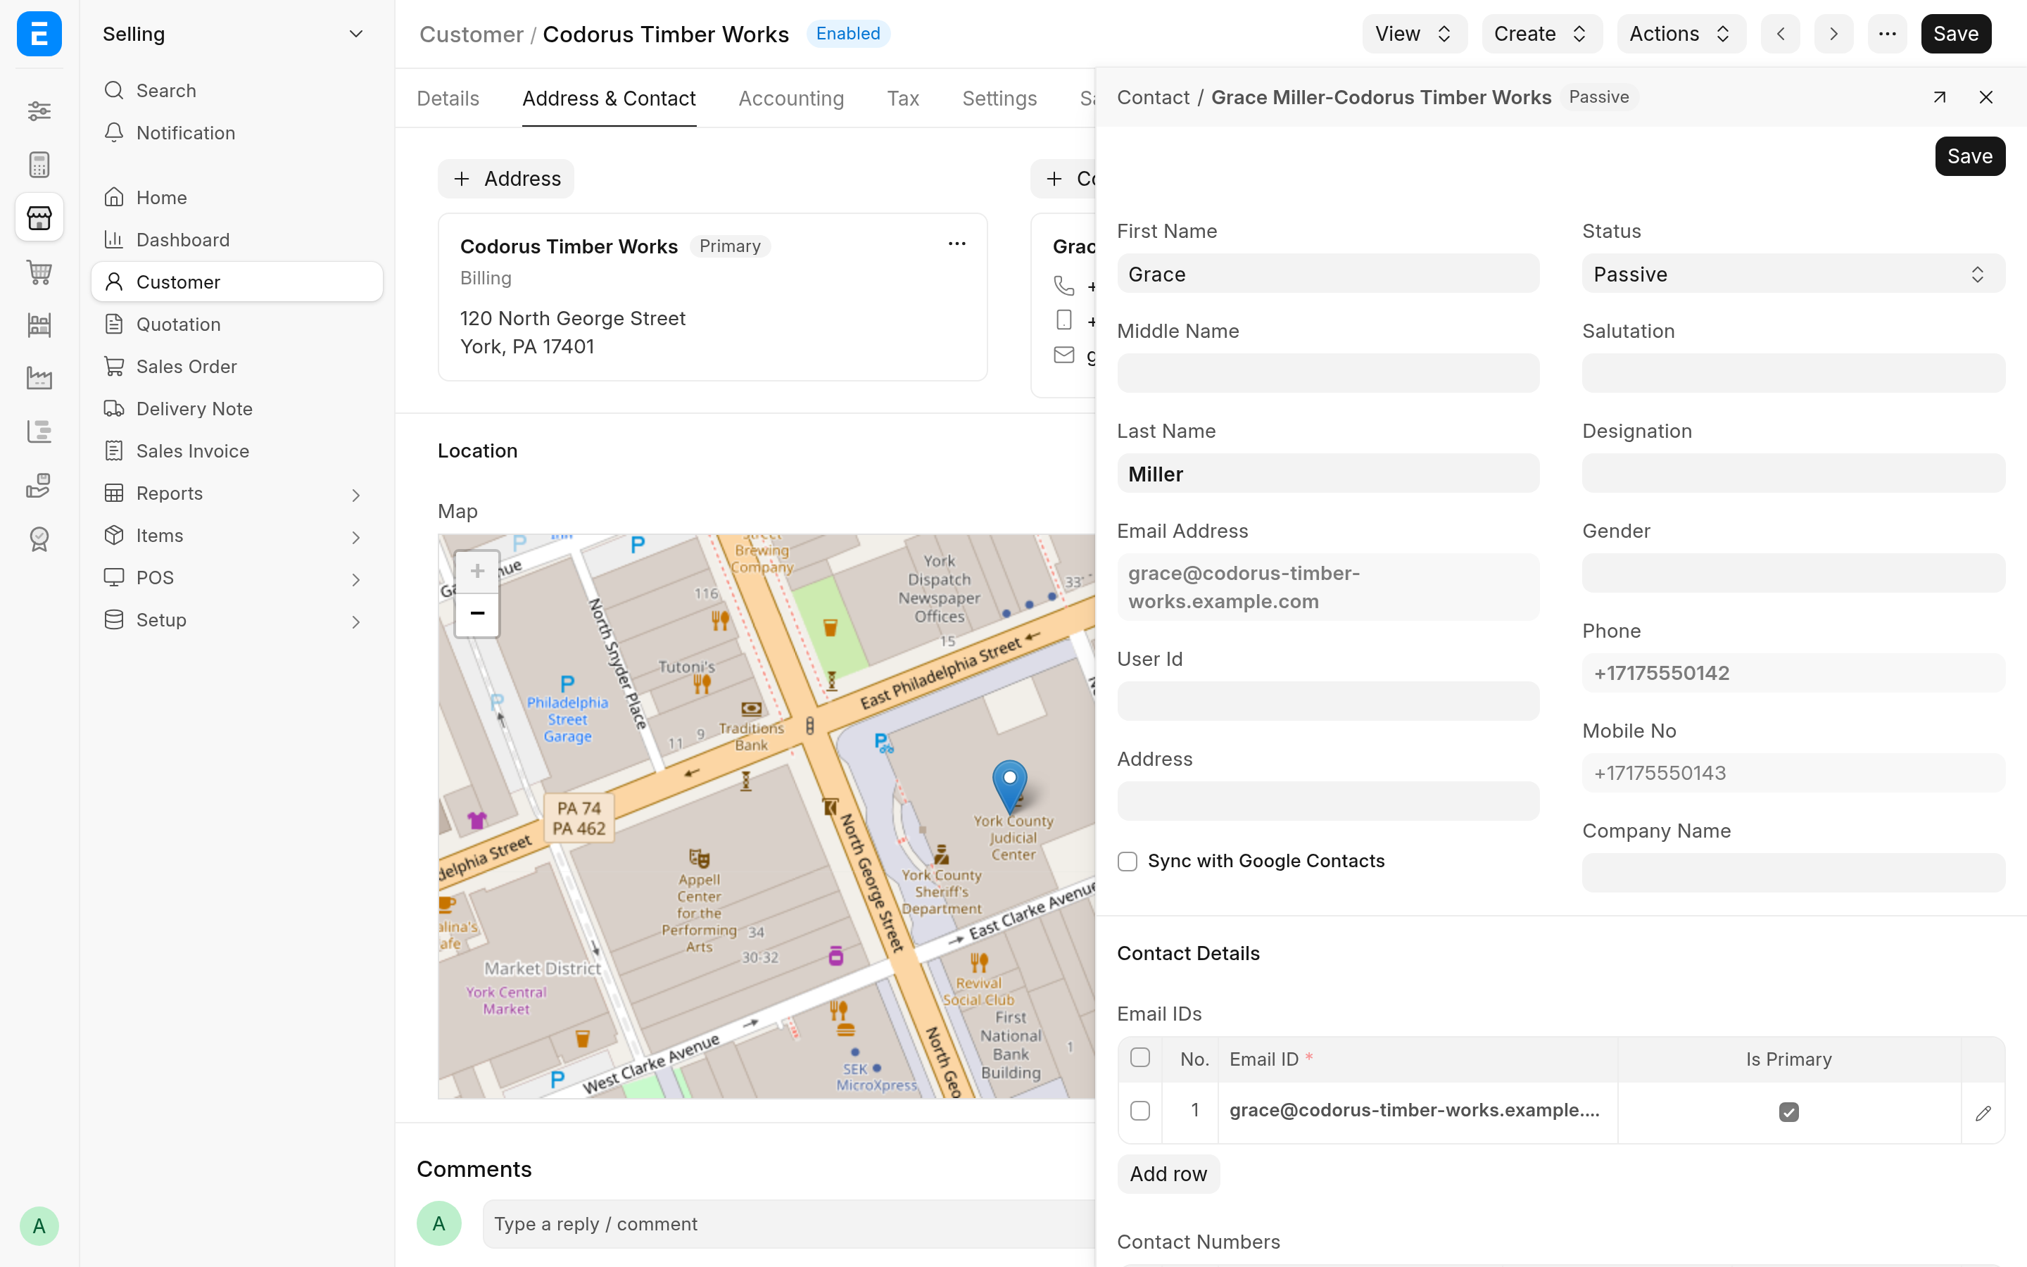Switch to the Accounting tab
The height and width of the screenshot is (1267, 2027).
790,99
